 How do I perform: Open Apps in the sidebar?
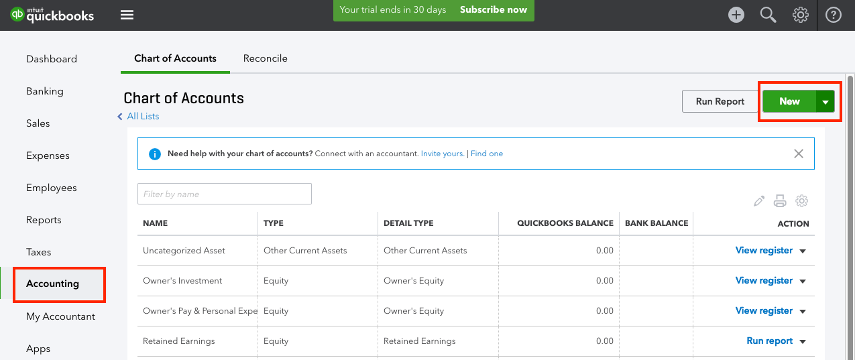coord(38,349)
